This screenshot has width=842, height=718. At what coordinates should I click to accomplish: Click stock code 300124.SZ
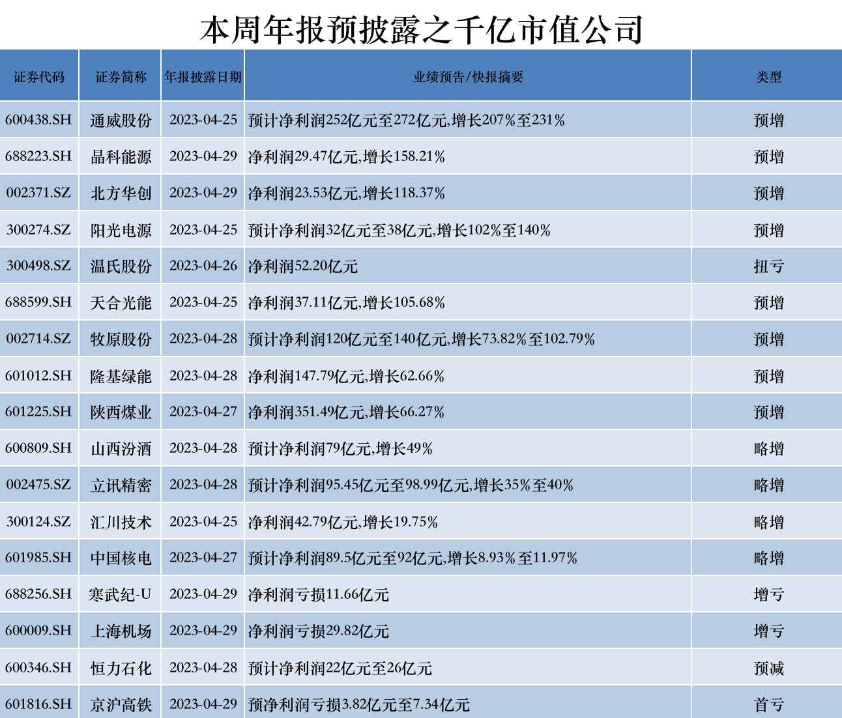pos(38,522)
